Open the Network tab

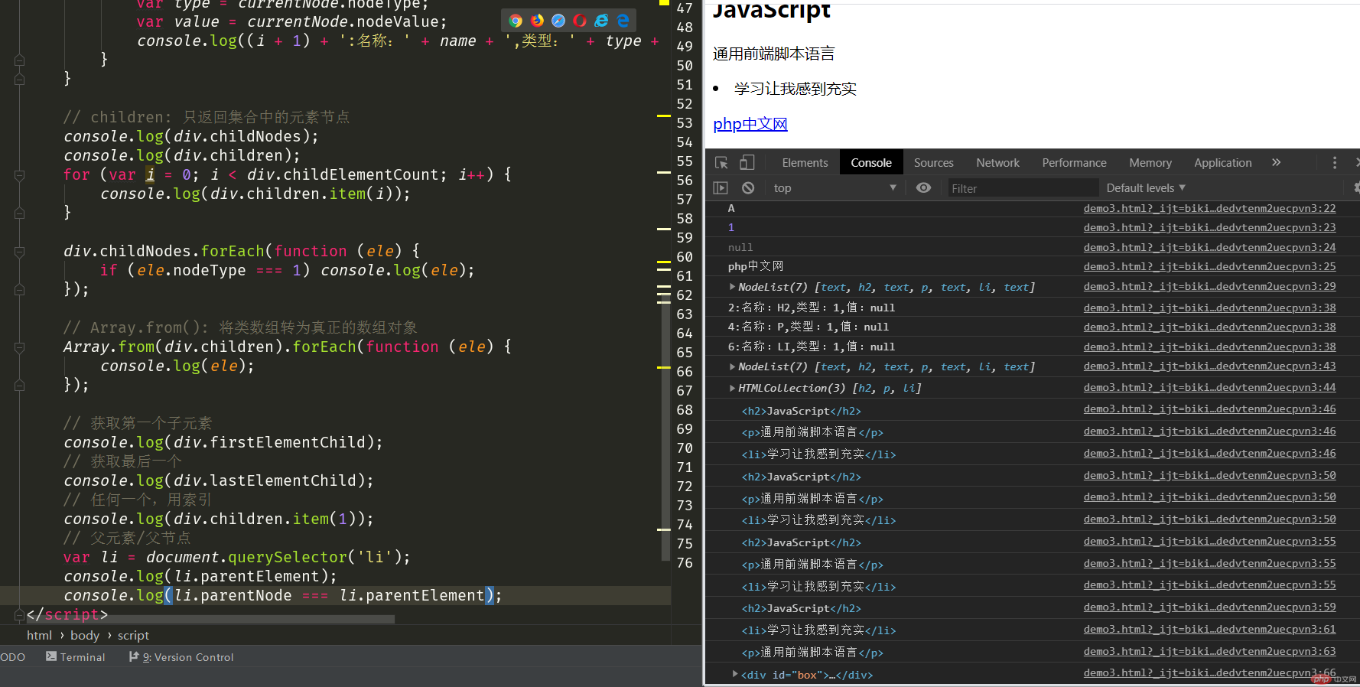tap(997, 162)
